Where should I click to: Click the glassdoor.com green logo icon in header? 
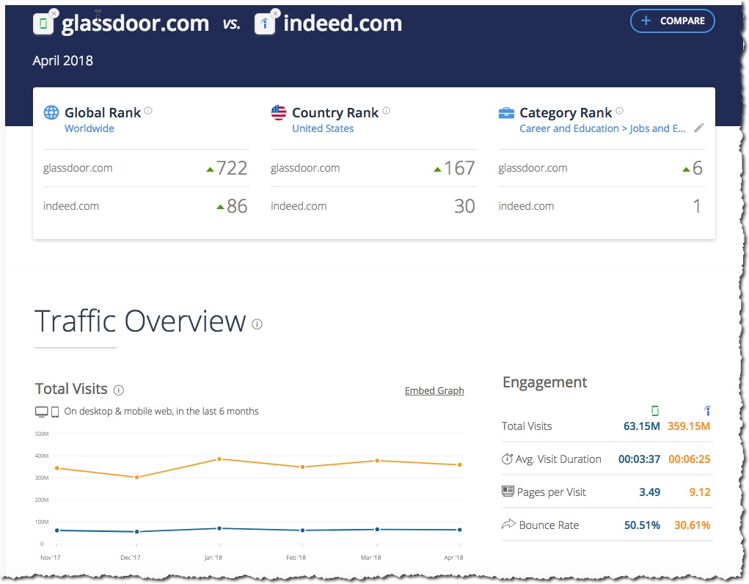pos(43,24)
